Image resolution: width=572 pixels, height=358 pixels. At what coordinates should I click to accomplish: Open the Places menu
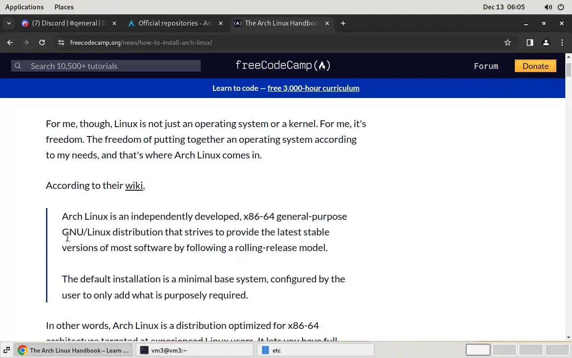64,7
